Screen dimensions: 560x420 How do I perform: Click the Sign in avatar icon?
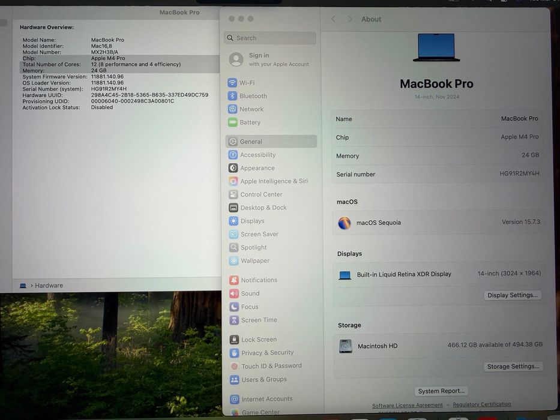[x=236, y=59]
